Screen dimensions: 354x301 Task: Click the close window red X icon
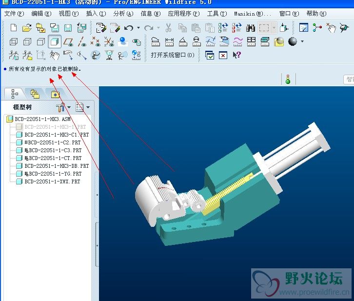(x=223, y=55)
